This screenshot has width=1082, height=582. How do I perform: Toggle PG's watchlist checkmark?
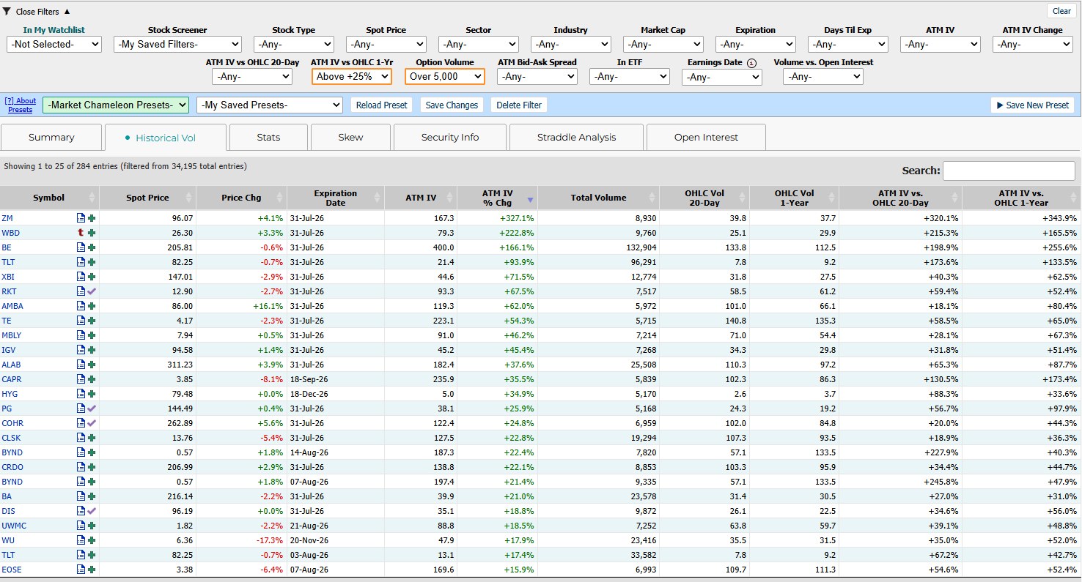click(92, 408)
